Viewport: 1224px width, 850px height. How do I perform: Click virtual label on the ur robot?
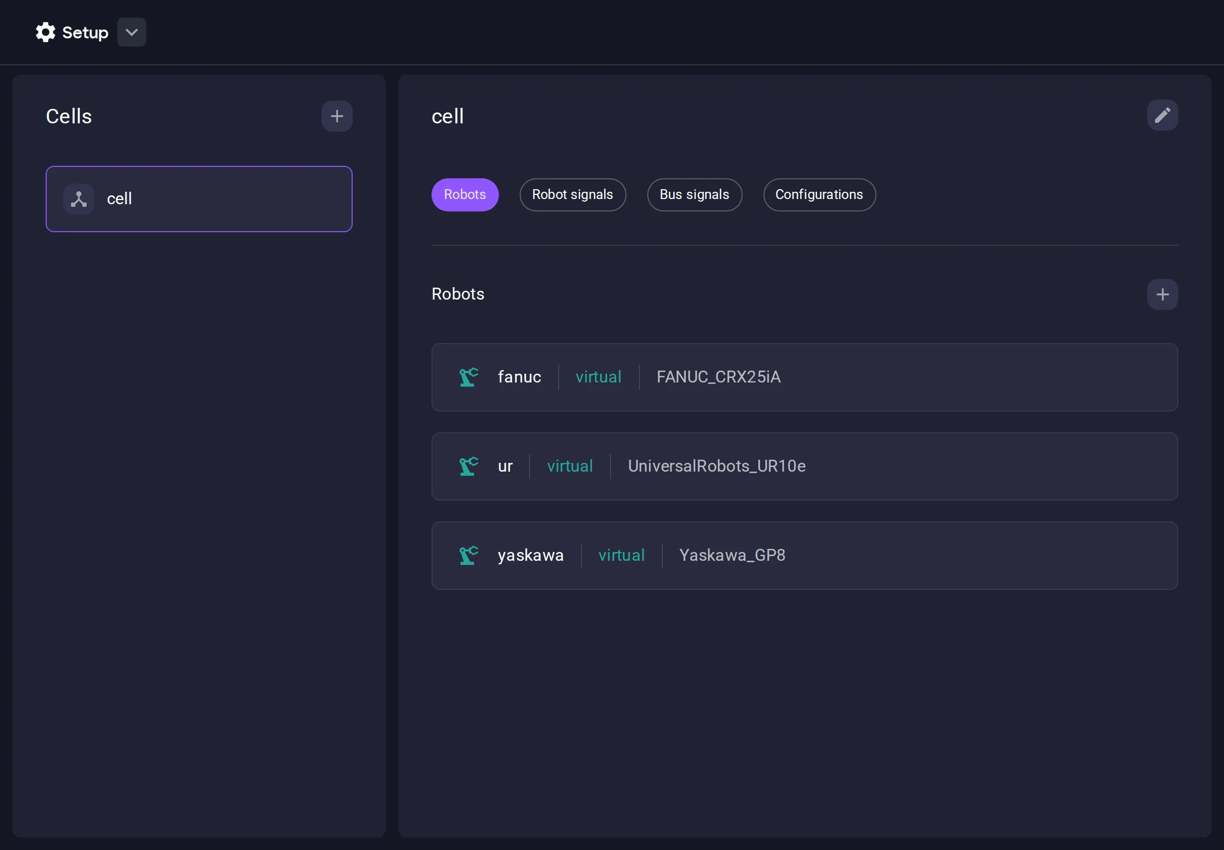point(569,466)
